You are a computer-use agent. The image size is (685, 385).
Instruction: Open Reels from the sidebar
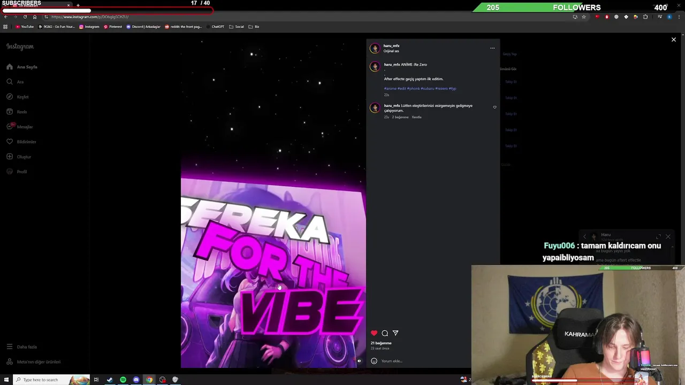17,112
